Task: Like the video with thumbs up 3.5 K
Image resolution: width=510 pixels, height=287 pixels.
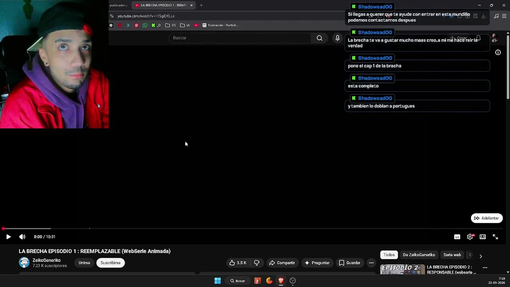Action: click(238, 263)
